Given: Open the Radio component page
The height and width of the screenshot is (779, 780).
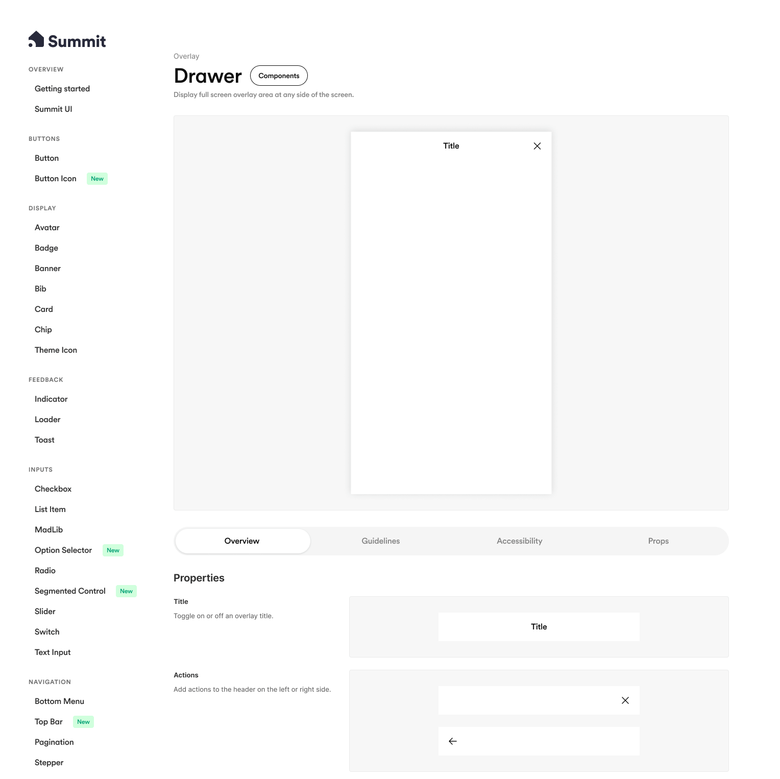Looking at the screenshot, I should (45, 571).
